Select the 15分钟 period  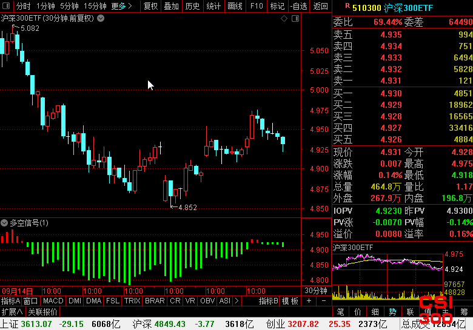click(x=95, y=6)
